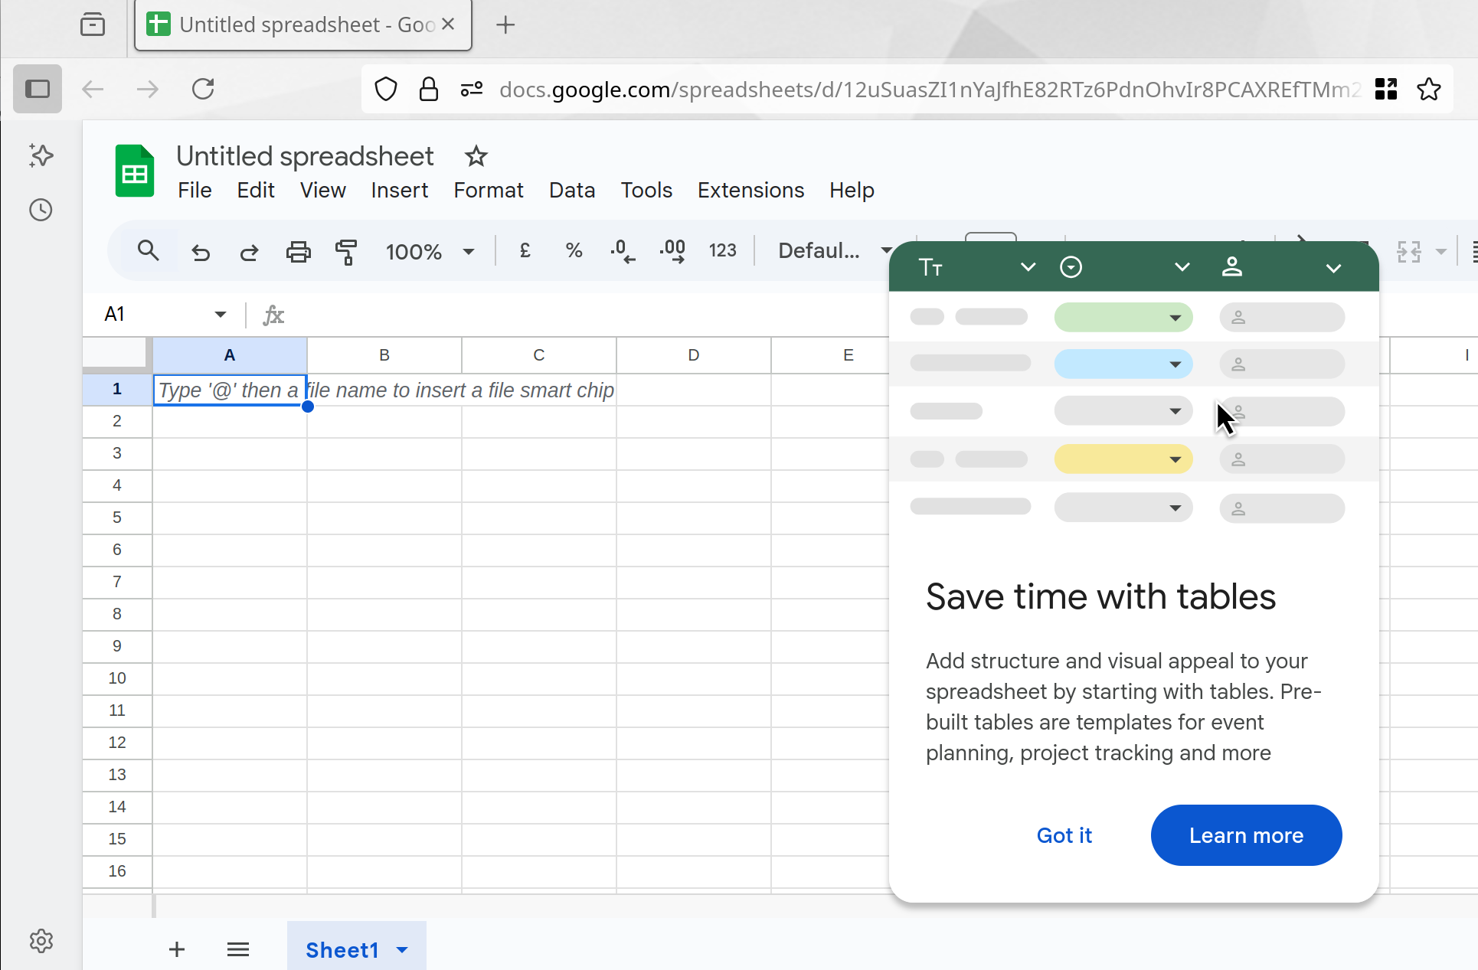1478x970 pixels.
Task: Open list all tabs button
Action: (x=93, y=24)
